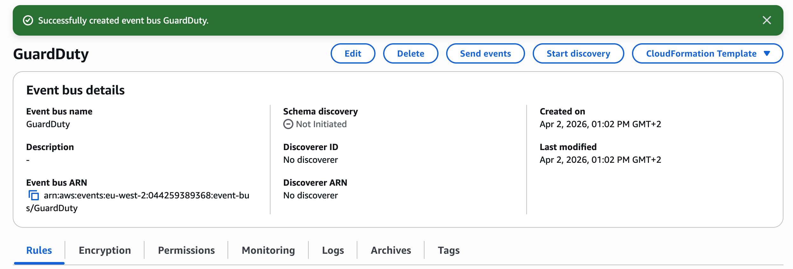The height and width of the screenshot is (269, 793).
Task: Open the Archives tab
Action: tap(391, 250)
